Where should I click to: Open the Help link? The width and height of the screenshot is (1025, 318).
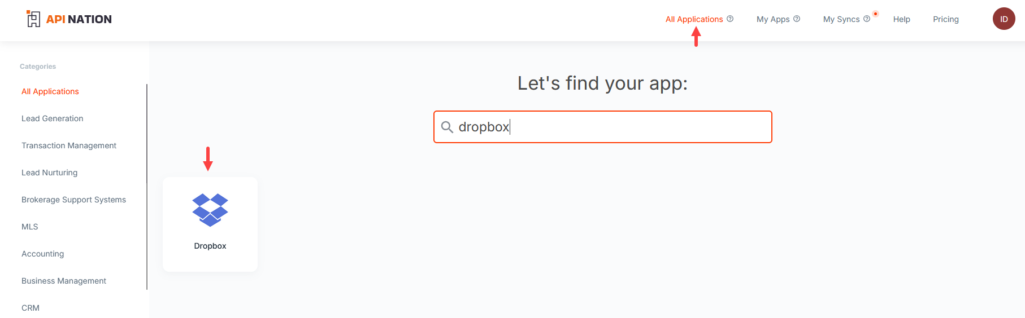901,19
